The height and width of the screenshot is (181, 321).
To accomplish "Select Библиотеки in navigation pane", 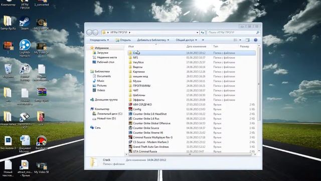I will pyautogui.click(x=102, y=71).
